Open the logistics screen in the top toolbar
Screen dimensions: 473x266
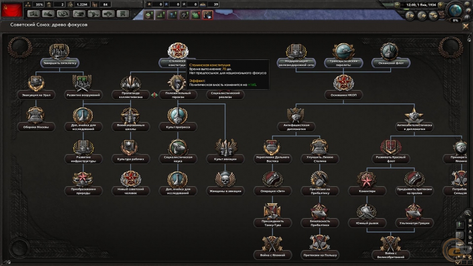pyautogui.click(x=123, y=14)
